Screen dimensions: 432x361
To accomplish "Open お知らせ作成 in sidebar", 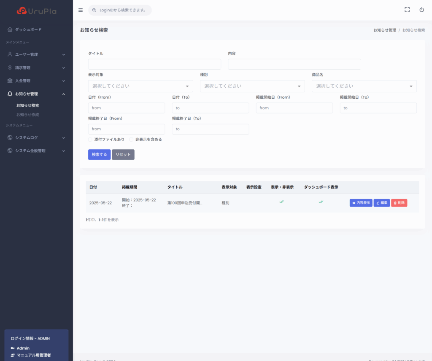I will (28, 115).
